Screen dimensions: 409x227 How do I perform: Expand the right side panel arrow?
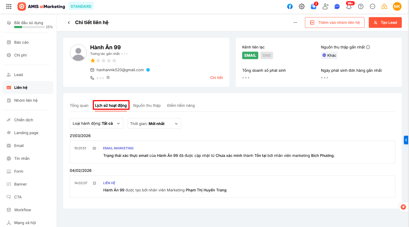[406, 140]
